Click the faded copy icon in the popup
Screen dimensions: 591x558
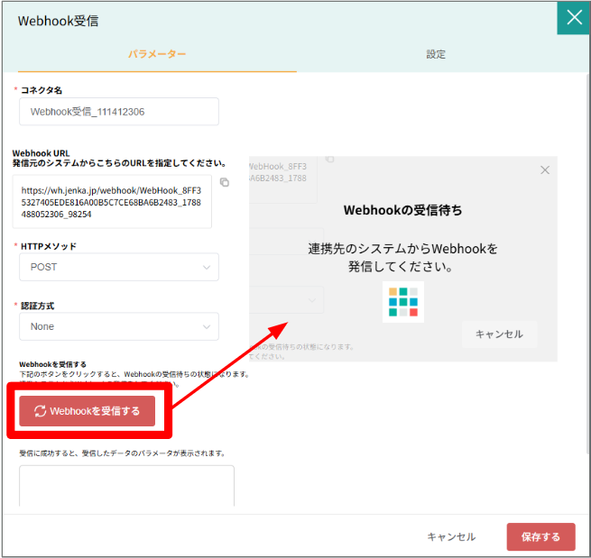point(330,159)
